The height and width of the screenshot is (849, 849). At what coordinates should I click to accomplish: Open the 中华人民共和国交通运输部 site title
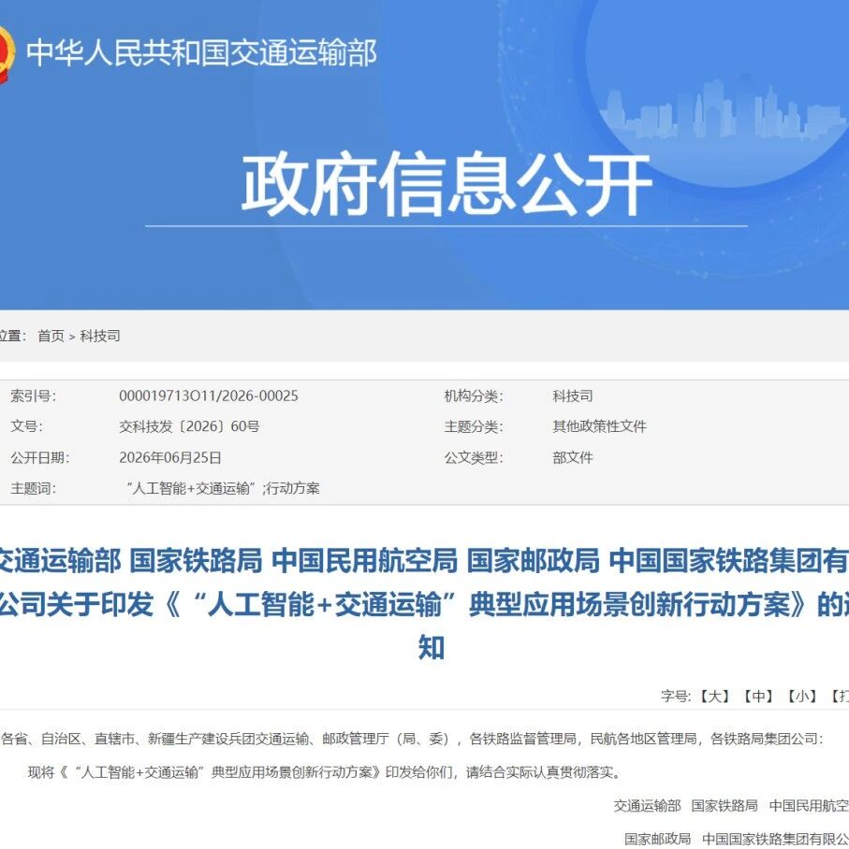click(201, 53)
